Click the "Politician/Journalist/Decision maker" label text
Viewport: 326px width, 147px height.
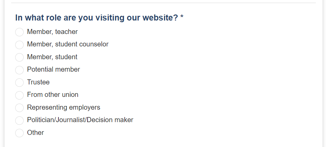80,120
